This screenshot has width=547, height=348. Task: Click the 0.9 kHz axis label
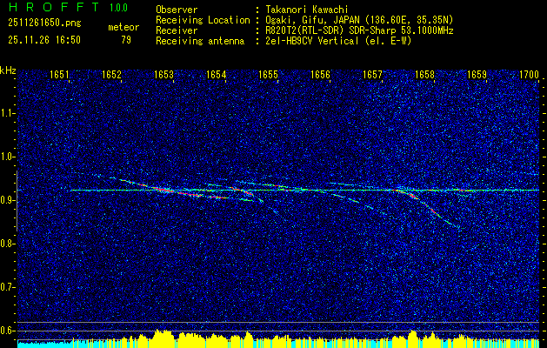[x=7, y=200]
